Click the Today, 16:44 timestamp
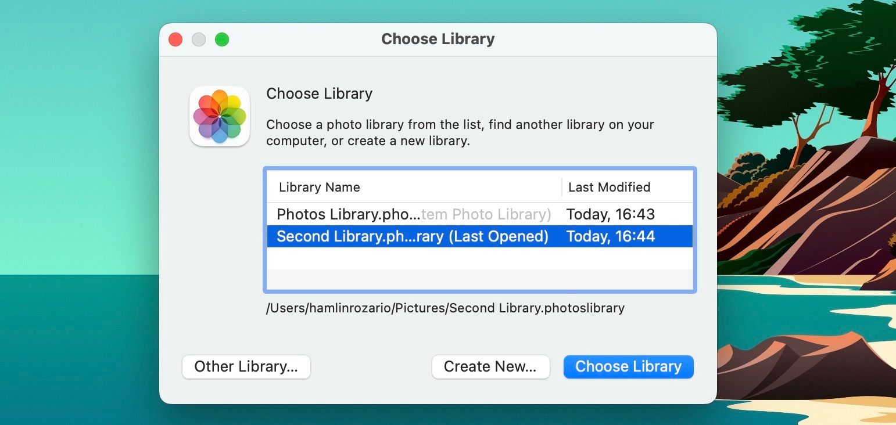Screen dimensions: 896x425 pos(610,236)
